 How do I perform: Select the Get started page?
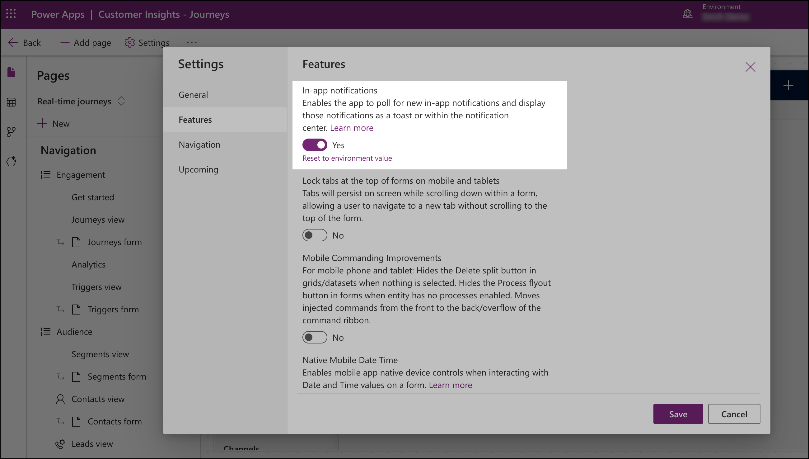[x=93, y=197]
